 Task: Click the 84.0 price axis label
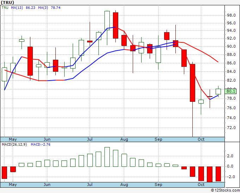click(231, 71)
